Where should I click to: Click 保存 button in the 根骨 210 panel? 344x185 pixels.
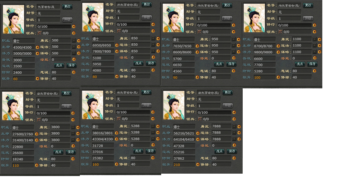pos(232,151)
